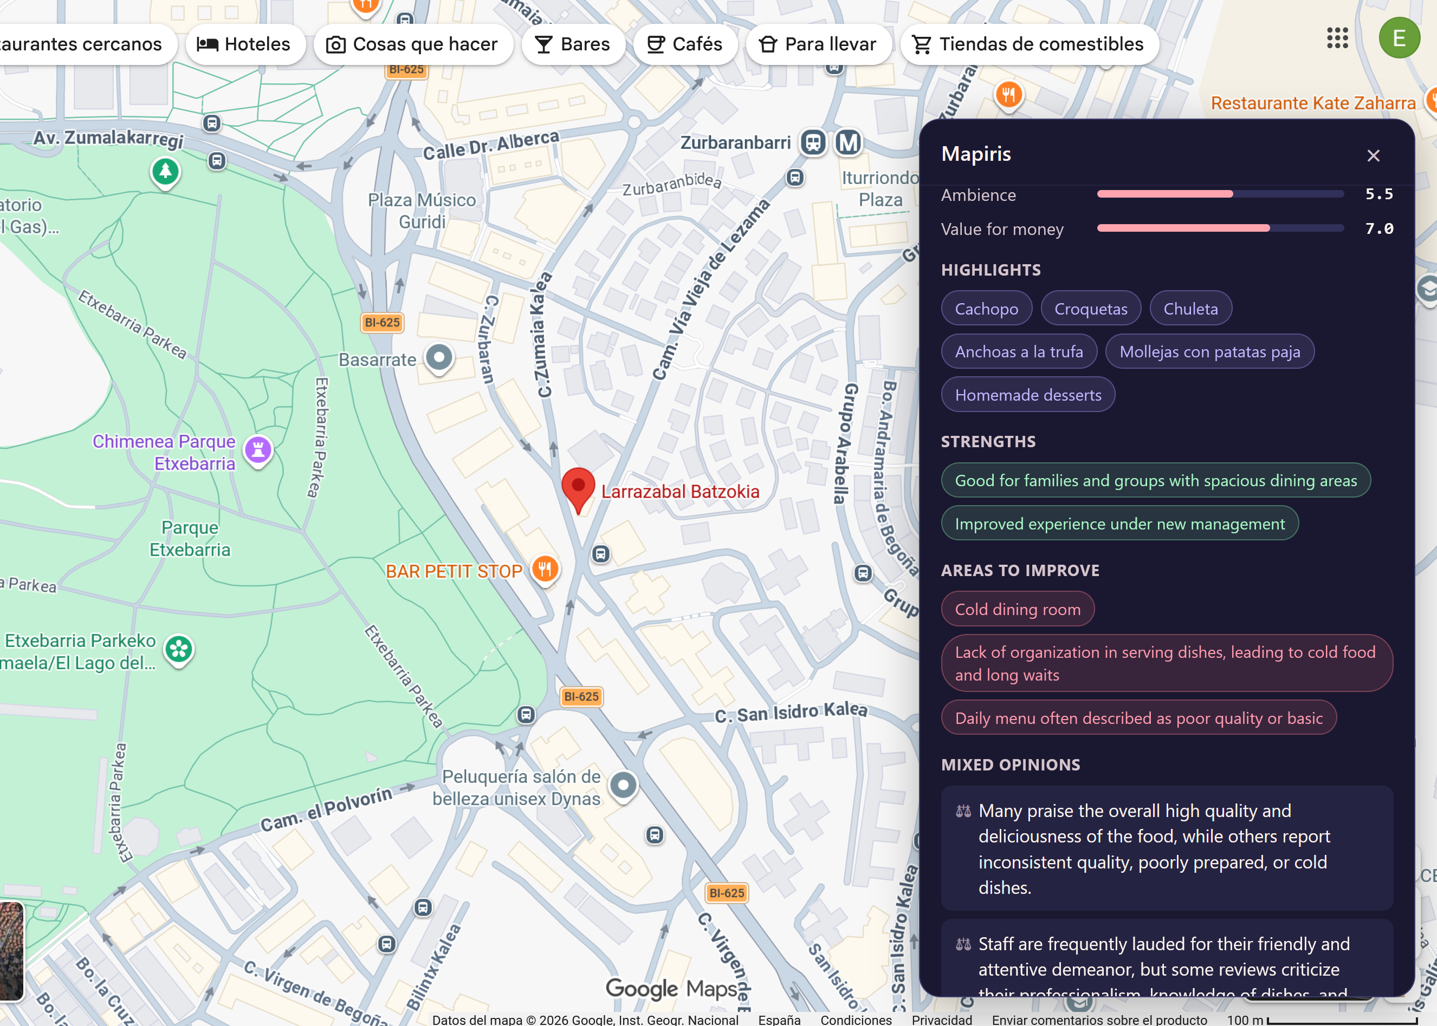Click the food quality mixed opinion card
This screenshot has height=1026, width=1437.
(x=1167, y=848)
